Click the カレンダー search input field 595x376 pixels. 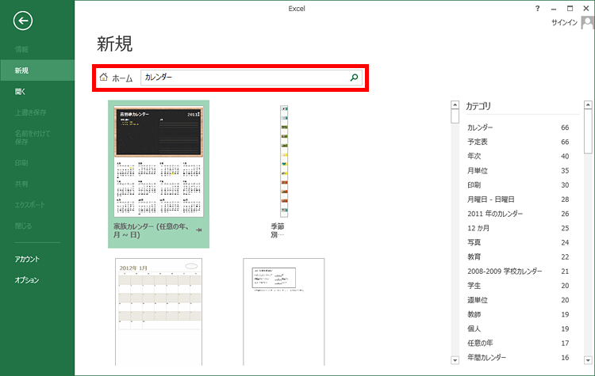(x=244, y=78)
